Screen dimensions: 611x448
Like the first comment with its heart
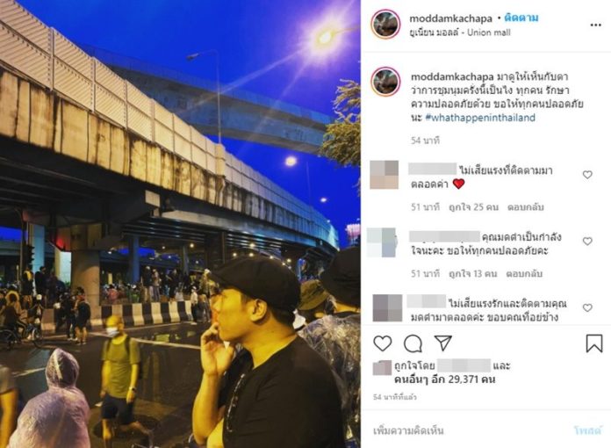point(587,175)
